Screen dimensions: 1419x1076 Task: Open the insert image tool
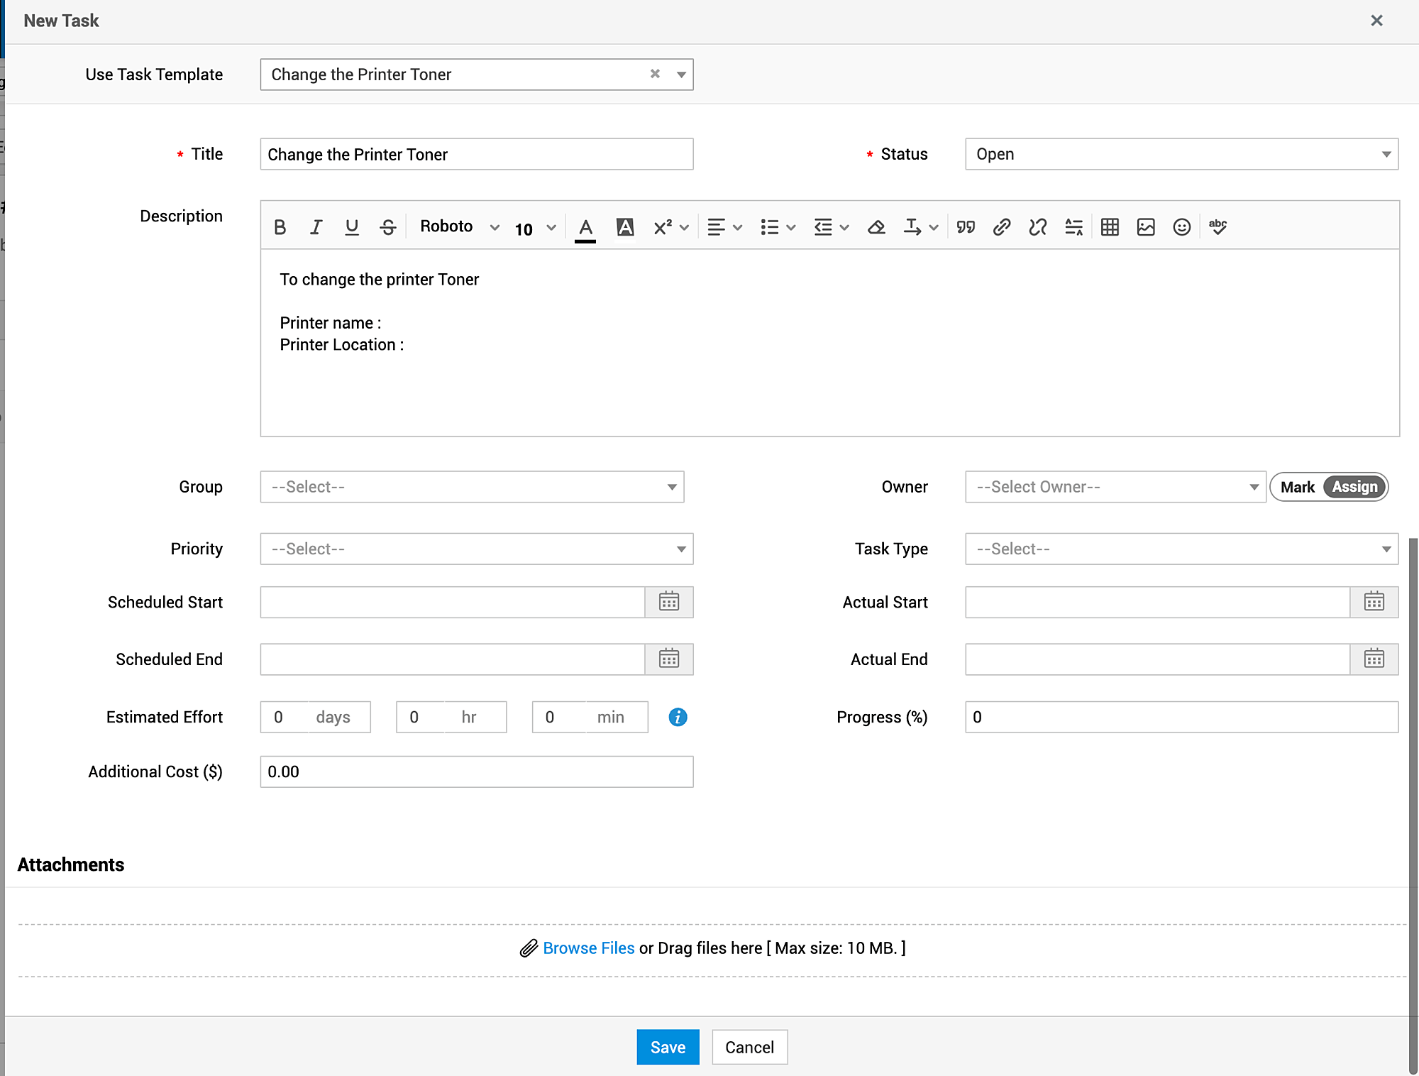tap(1146, 227)
